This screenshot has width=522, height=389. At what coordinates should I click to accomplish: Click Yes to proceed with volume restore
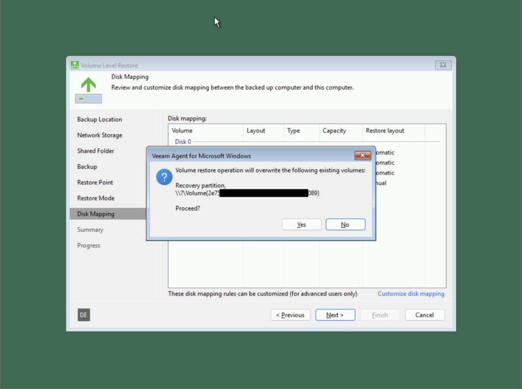[x=301, y=224]
